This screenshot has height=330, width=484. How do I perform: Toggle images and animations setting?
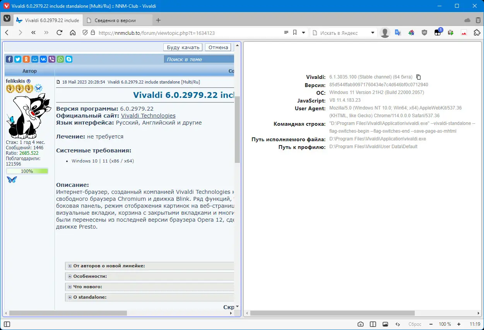click(385, 324)
